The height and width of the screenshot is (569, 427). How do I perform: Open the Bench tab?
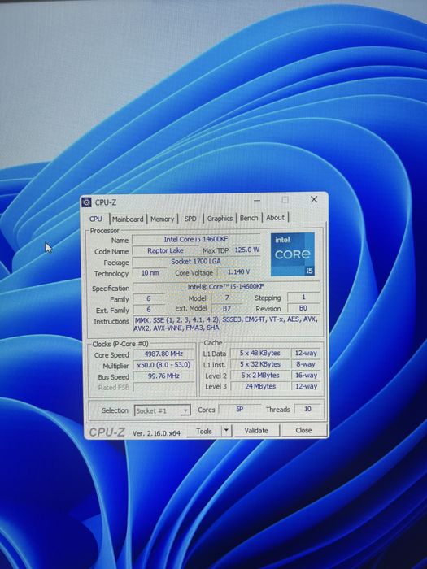click(249, 218)
